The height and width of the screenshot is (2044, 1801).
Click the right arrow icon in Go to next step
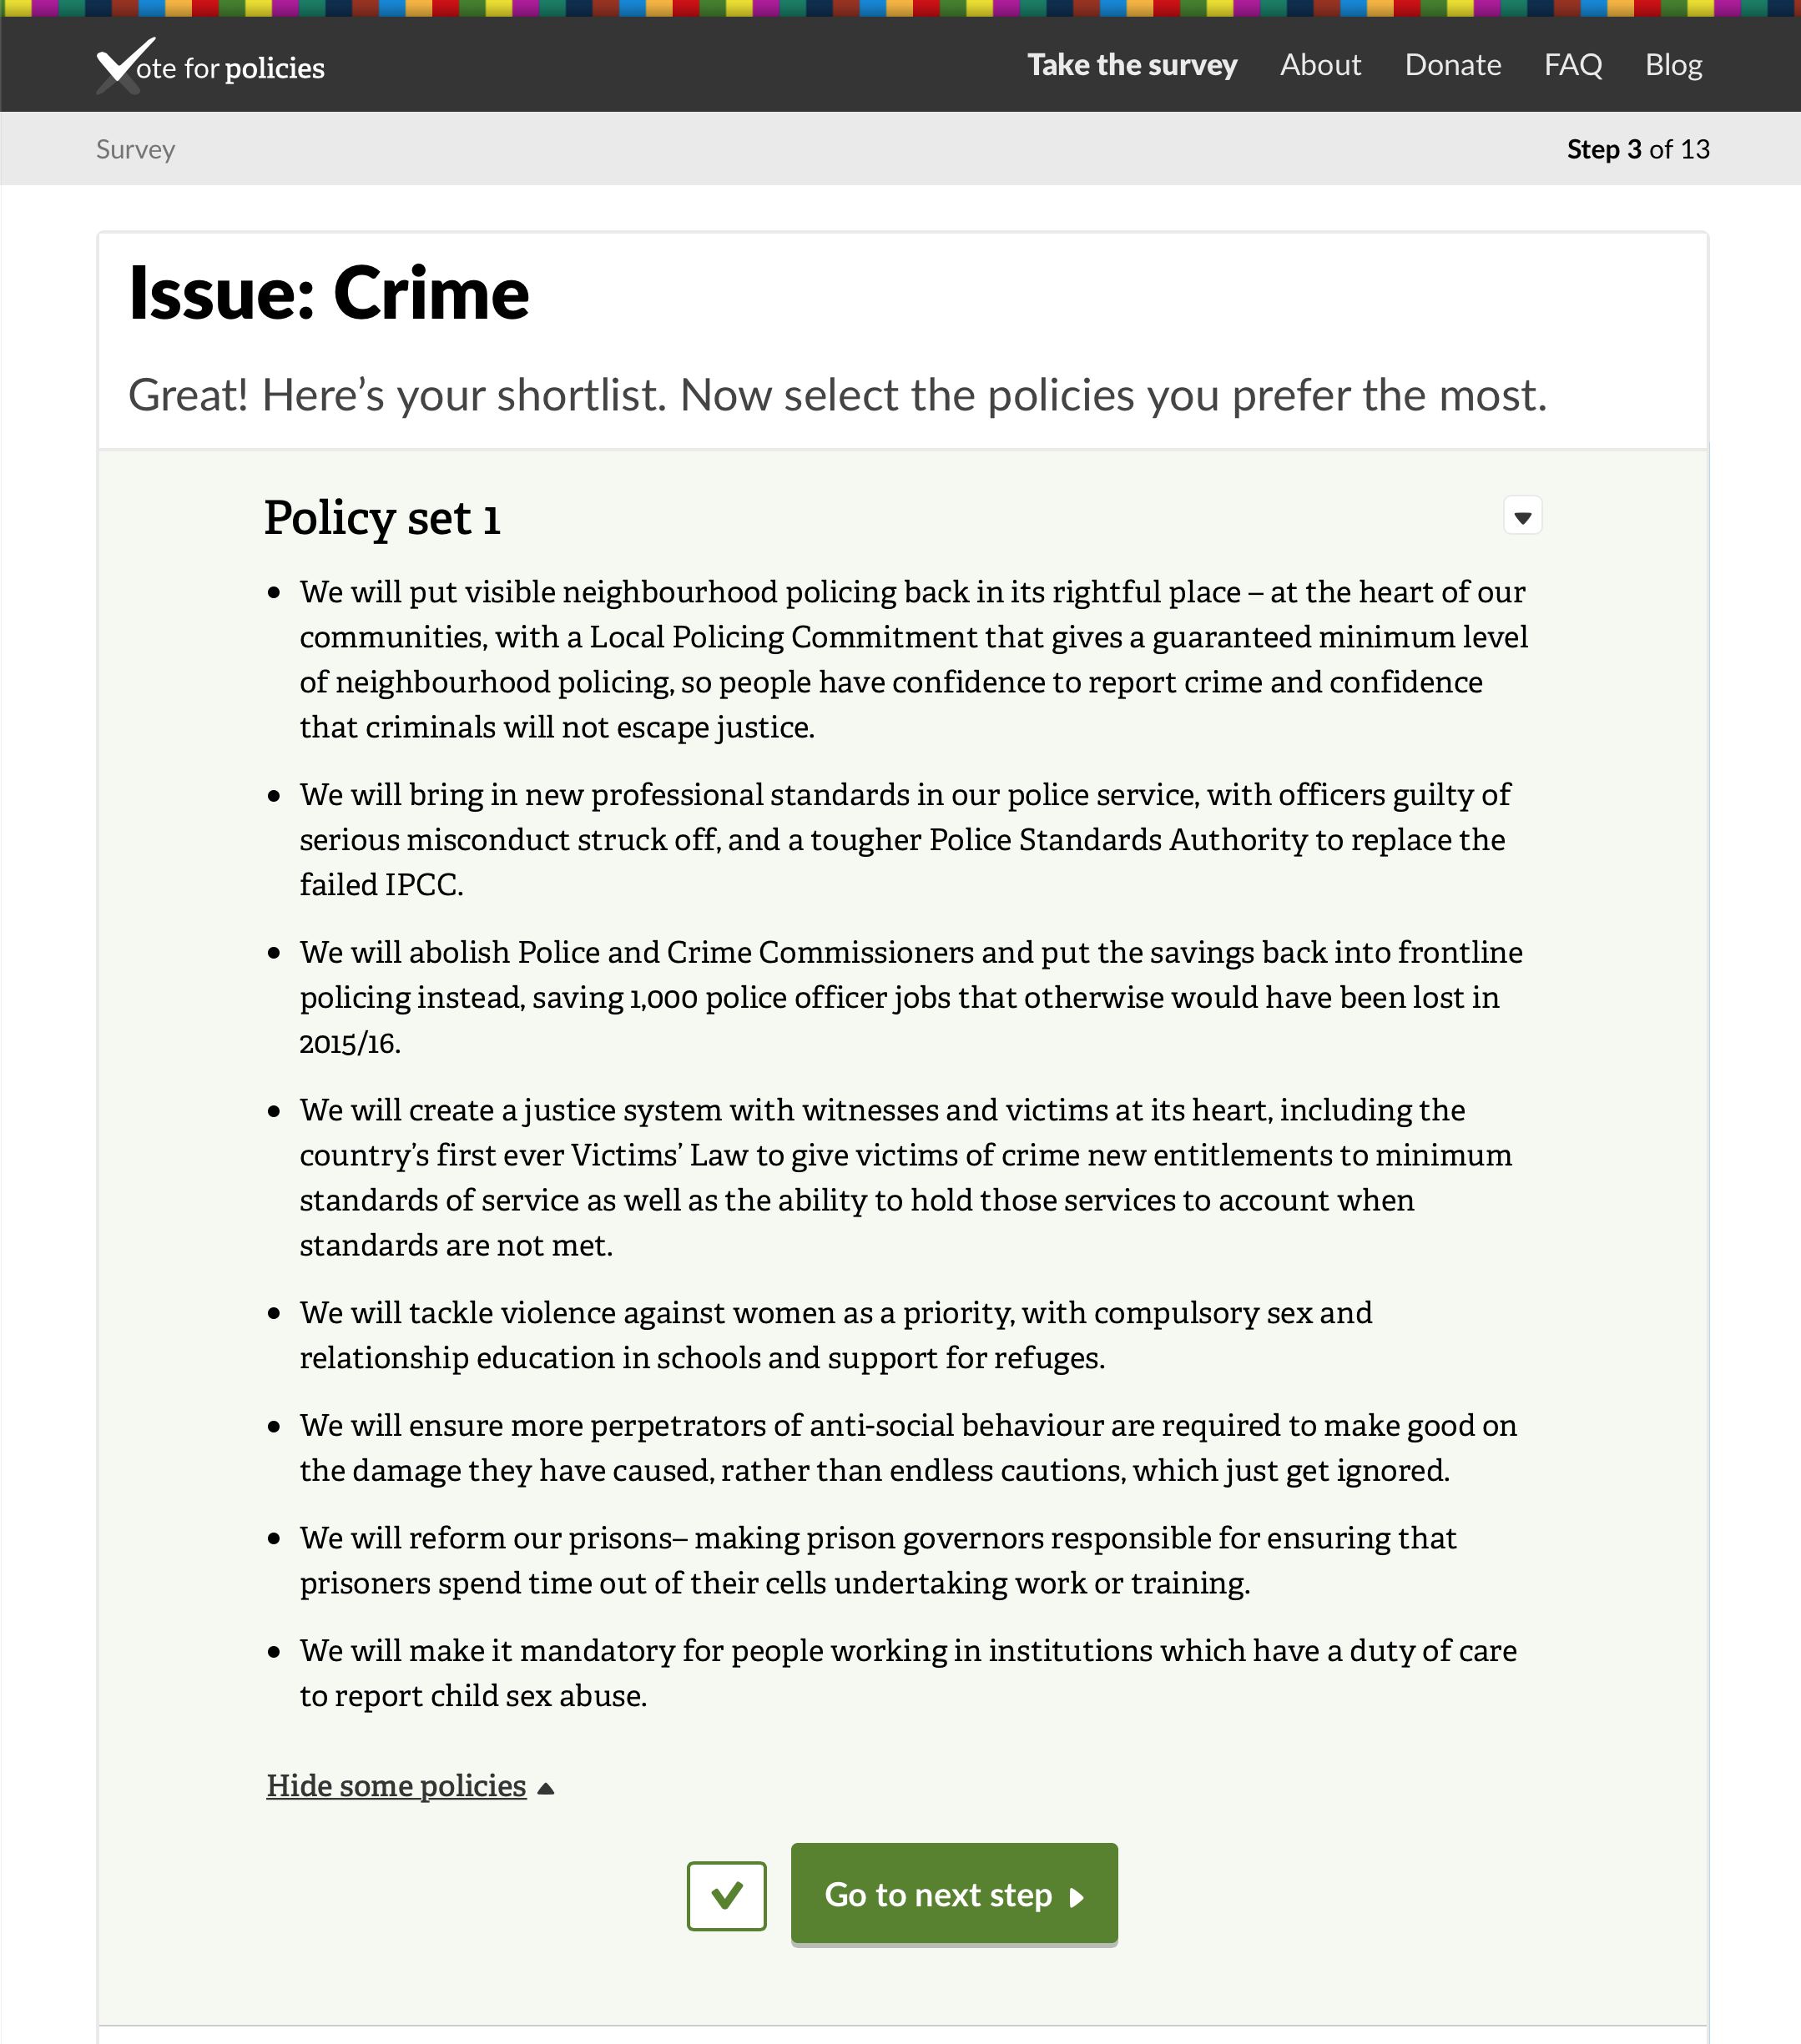coord(1077,1897)
